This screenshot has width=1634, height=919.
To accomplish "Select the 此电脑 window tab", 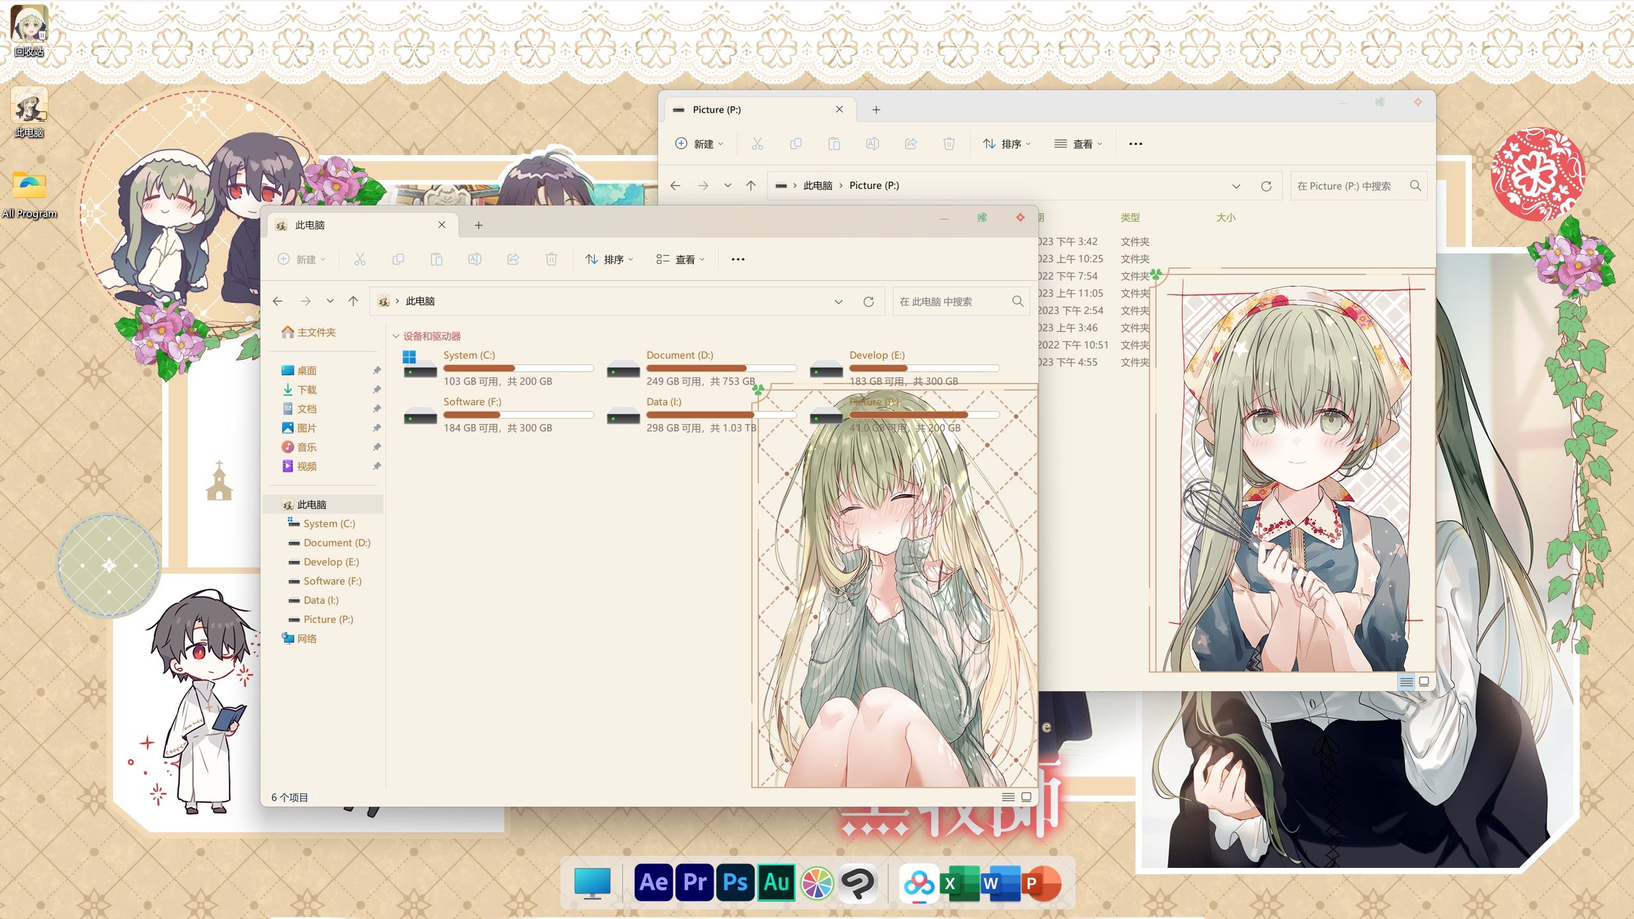I will tap(363, 225).
